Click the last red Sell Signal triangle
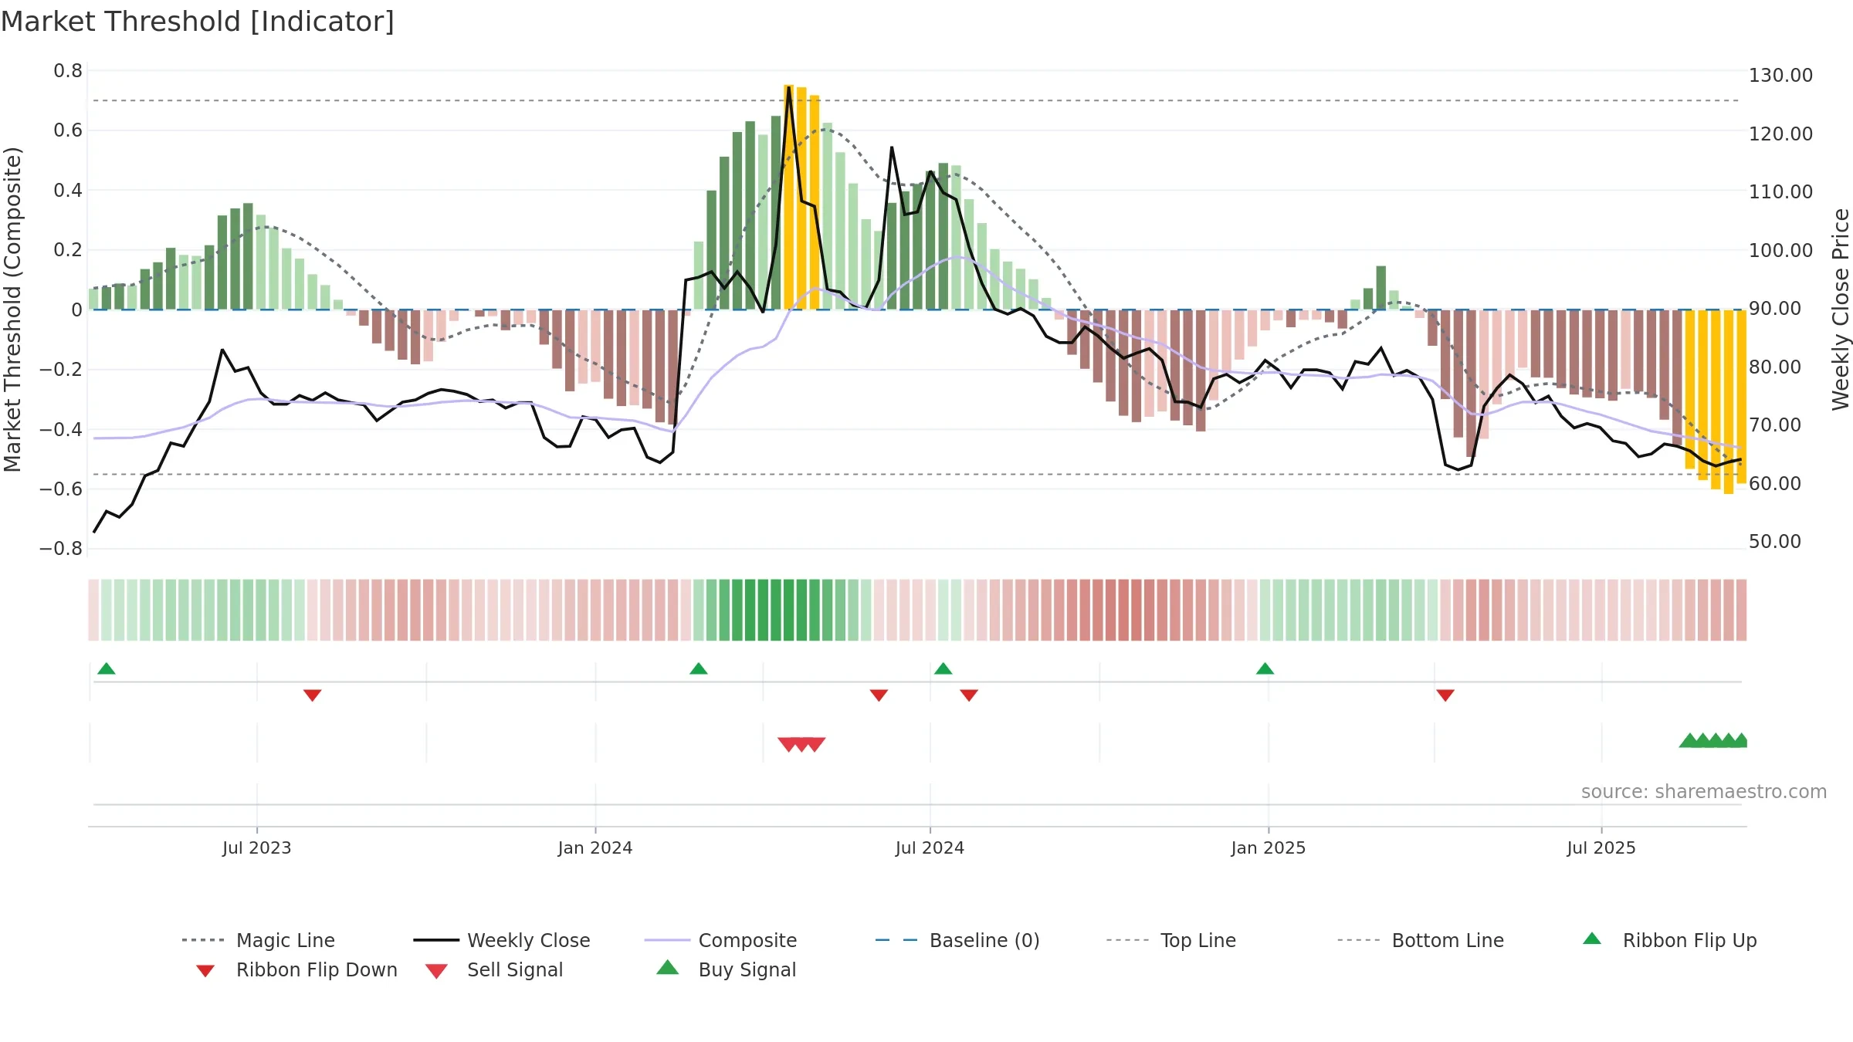 (815, 744)
